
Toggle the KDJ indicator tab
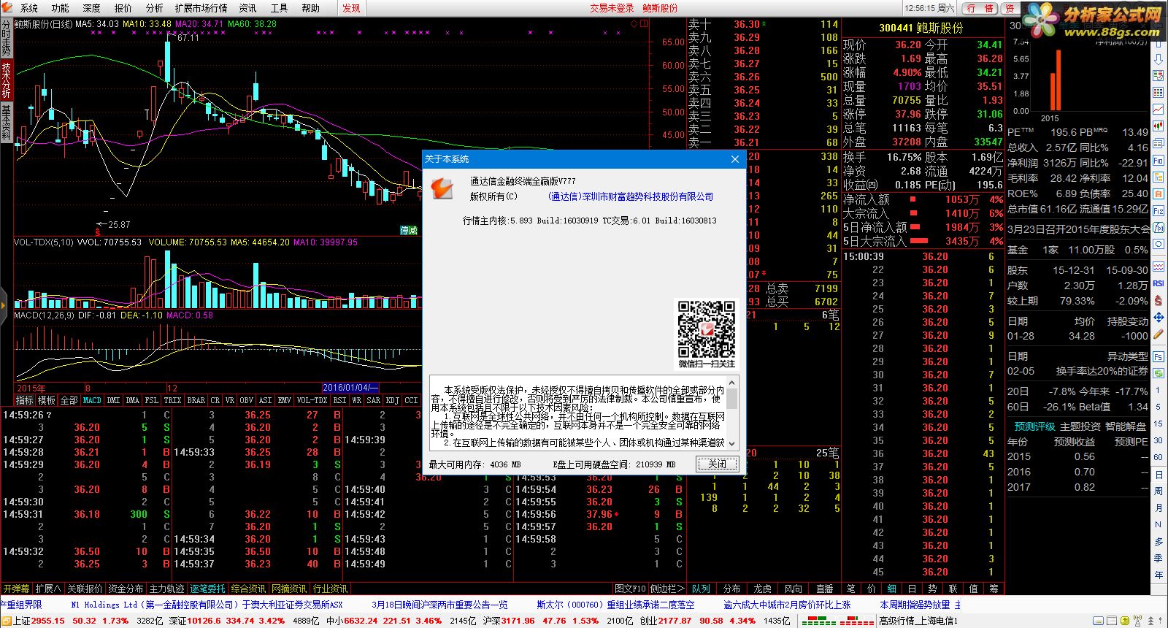(393, 400)
